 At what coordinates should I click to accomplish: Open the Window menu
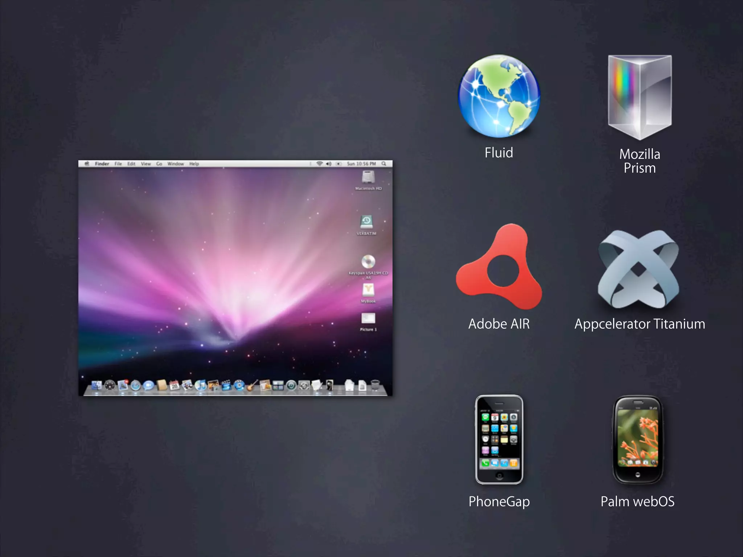click(176, 164)
